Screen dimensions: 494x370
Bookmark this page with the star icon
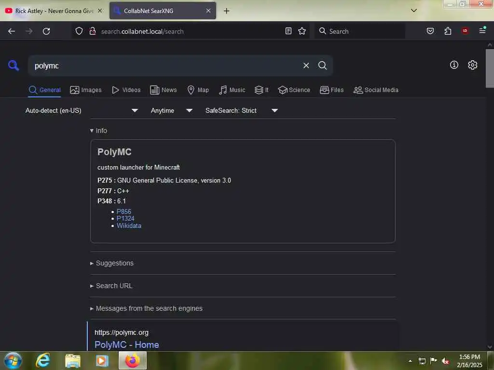point(302,31)
